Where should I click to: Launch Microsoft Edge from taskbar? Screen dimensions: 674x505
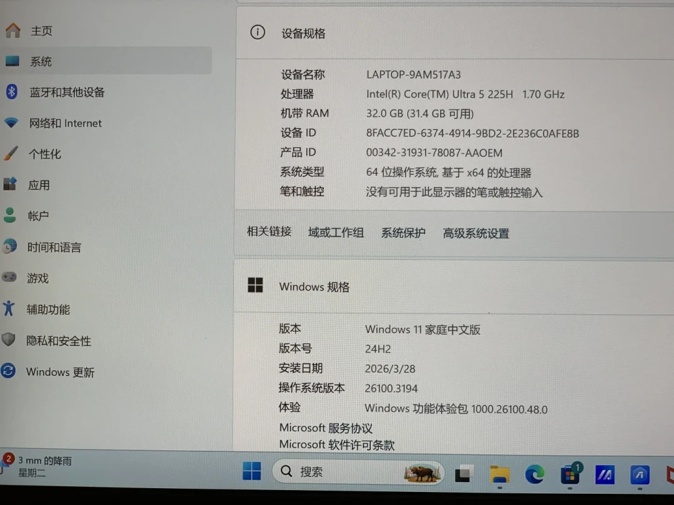click(534, 474)
